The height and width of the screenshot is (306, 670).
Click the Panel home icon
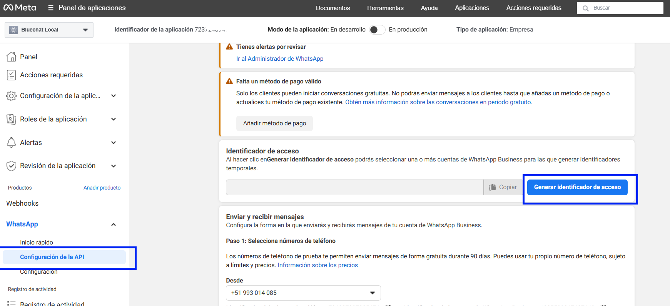(12, 57)
